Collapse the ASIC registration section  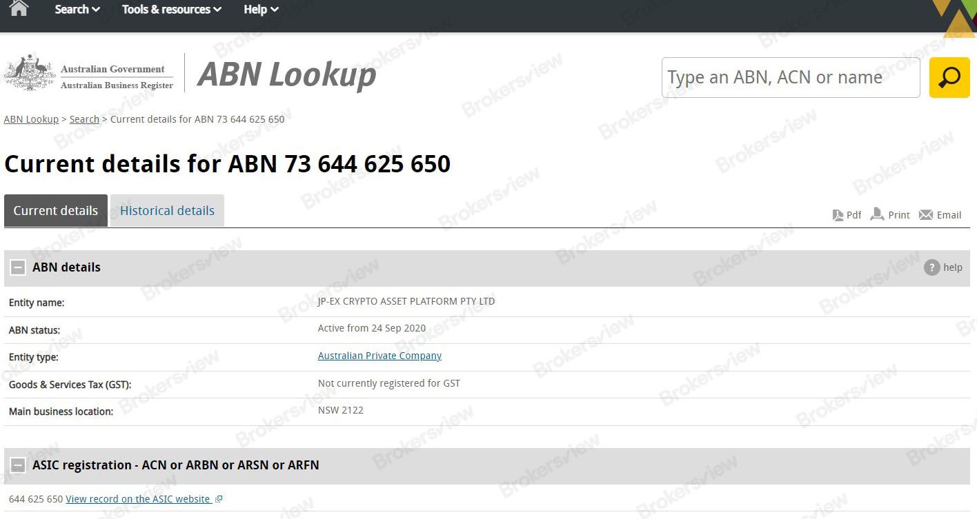click(x=17, y=465)
